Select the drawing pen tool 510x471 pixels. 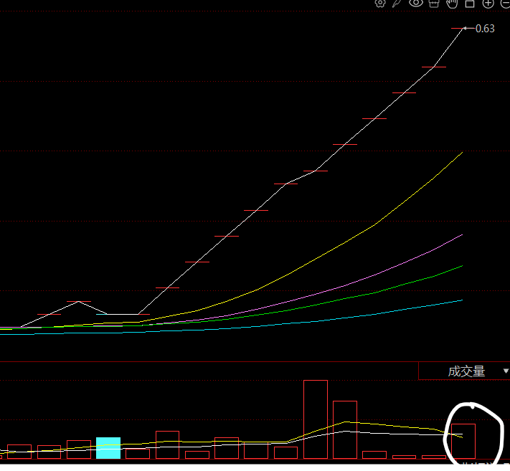397,3
